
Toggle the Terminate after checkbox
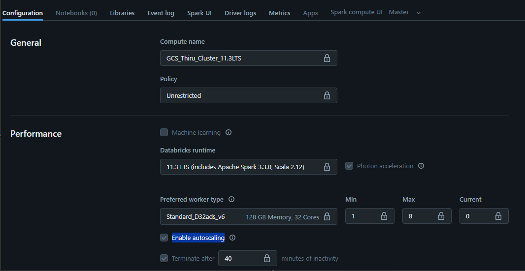(164, 258)
